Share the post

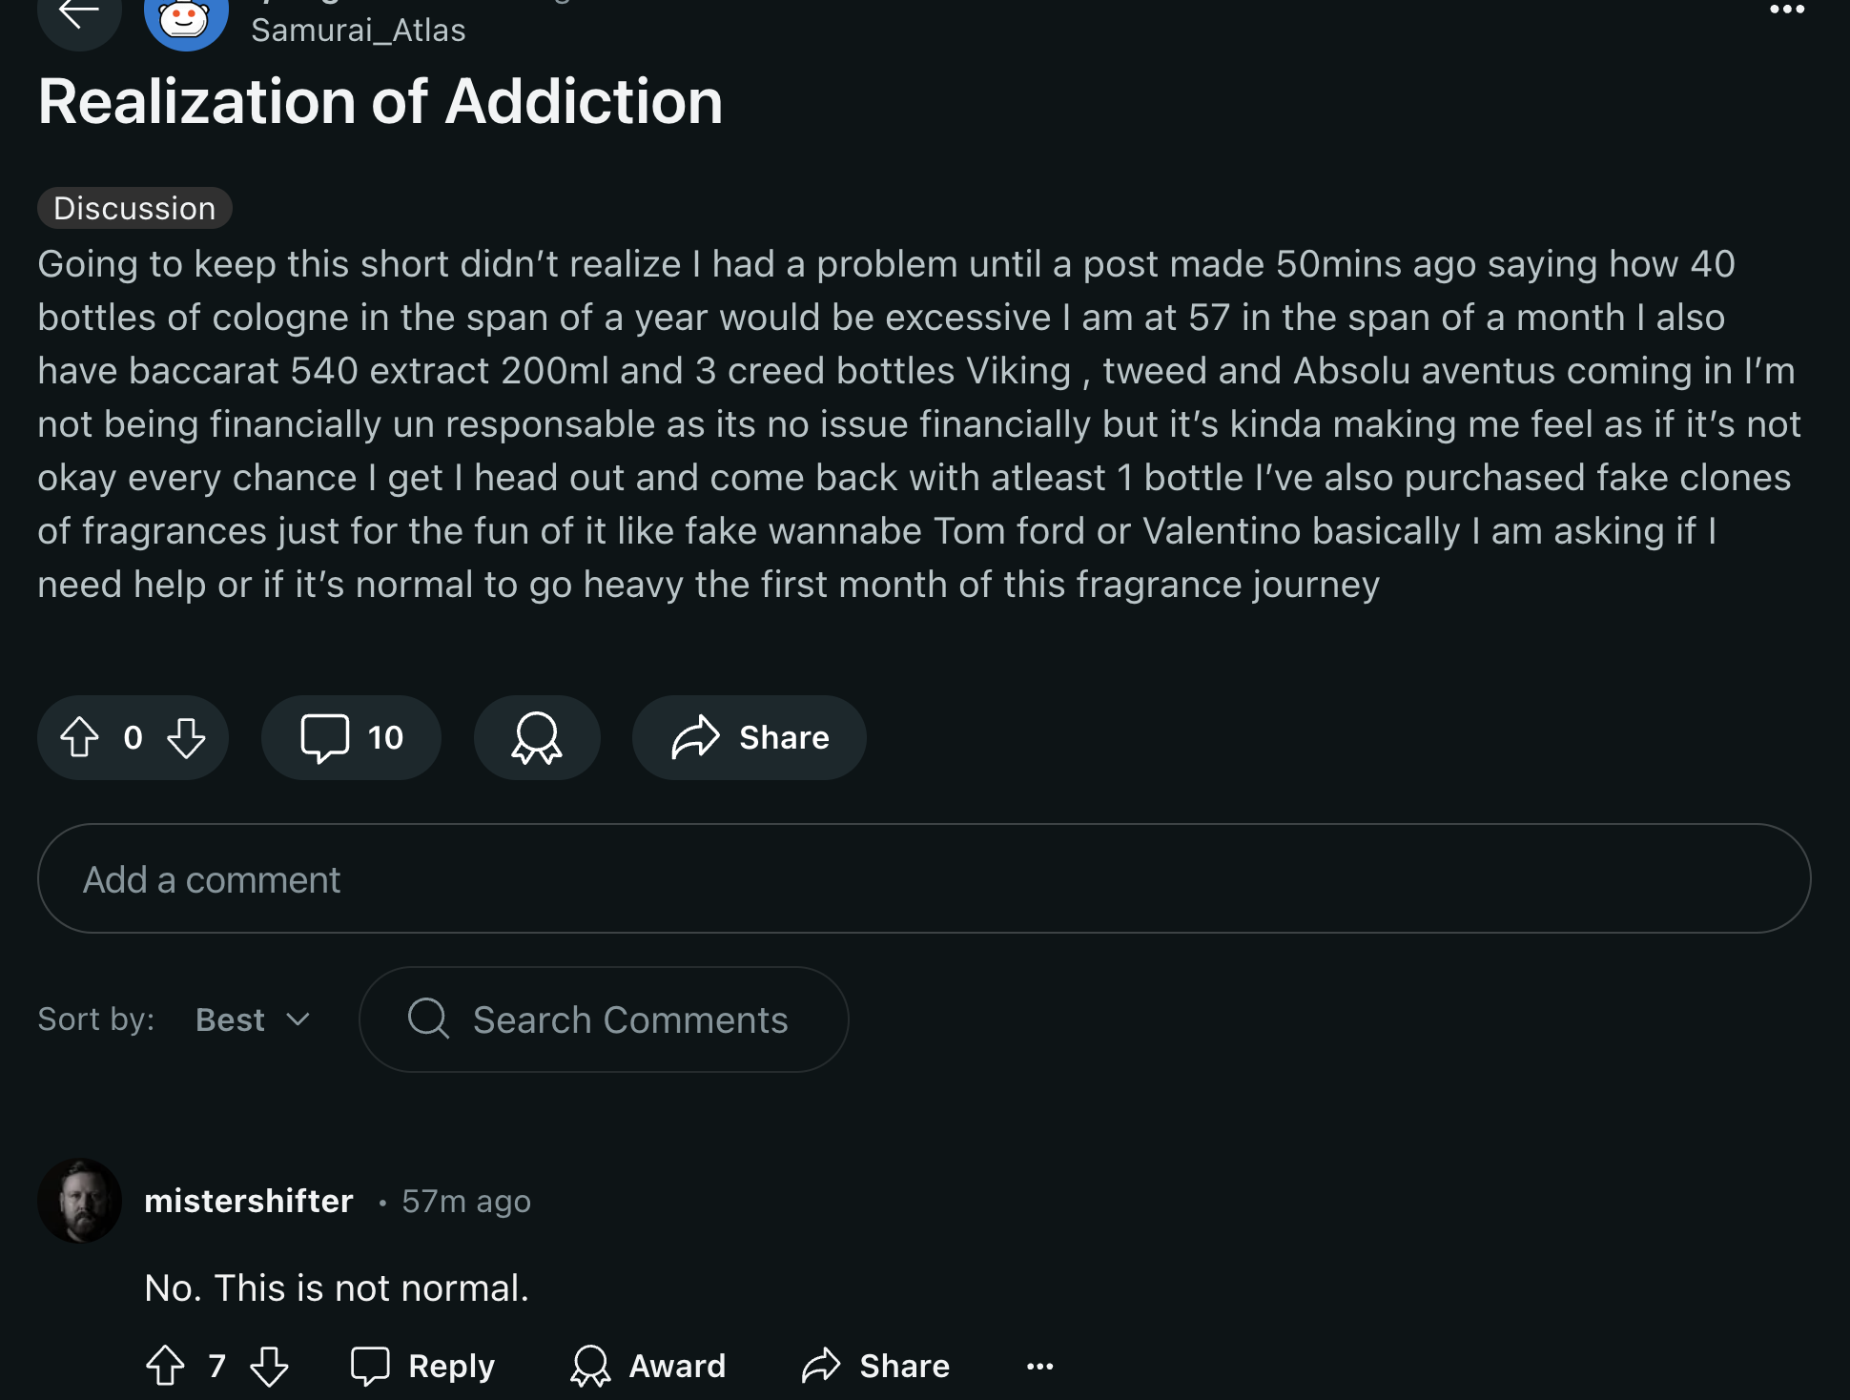pos(750,737)
